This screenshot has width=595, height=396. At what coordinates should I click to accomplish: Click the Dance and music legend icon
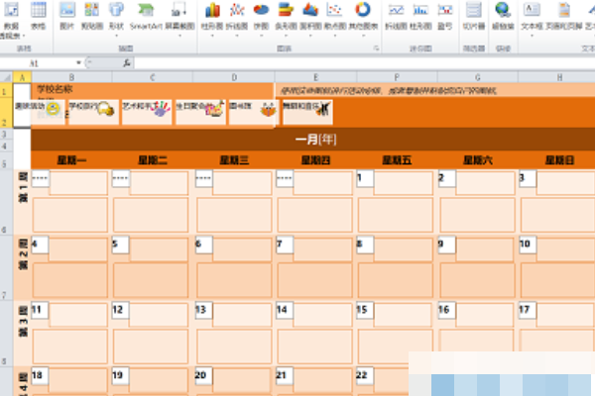(x=323, y=109)
